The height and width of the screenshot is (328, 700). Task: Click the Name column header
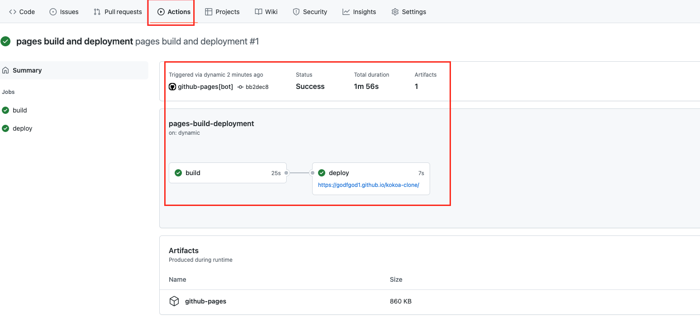[177, 279]
